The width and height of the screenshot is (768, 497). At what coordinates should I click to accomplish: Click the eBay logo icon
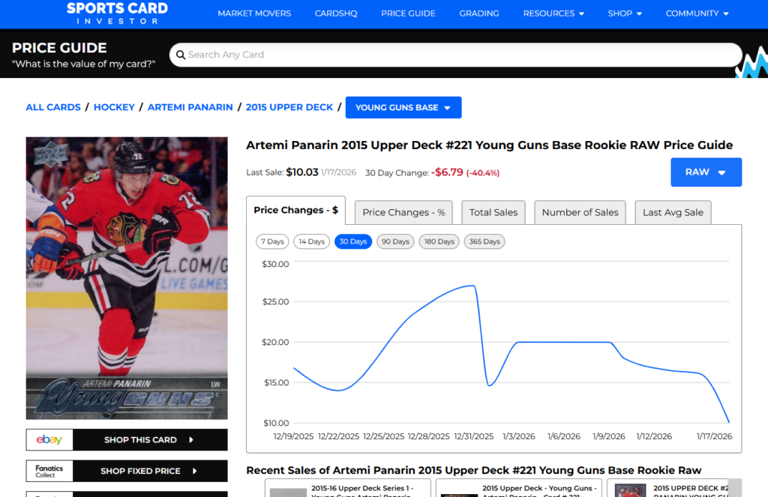click(49, 440)
